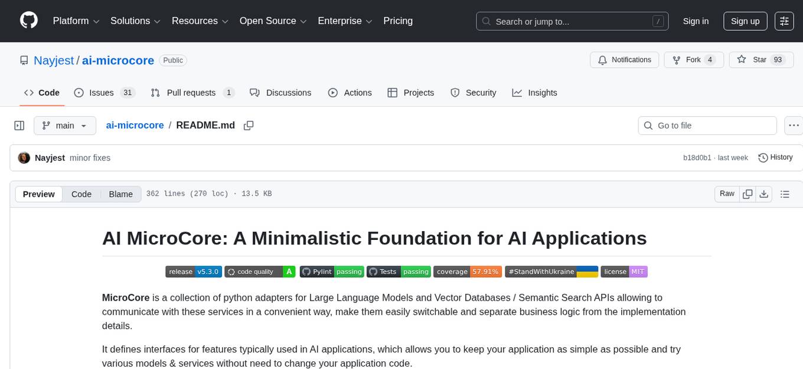View the commit History of README.md

point(775,157)
